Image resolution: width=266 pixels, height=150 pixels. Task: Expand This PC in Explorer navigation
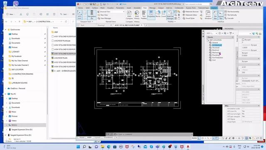pyautogui.click(x=5, y=94)
